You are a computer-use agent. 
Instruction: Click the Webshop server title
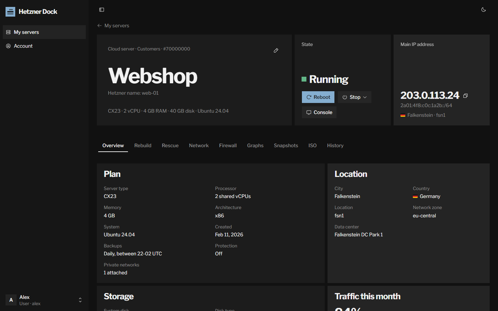click(153, 76)
